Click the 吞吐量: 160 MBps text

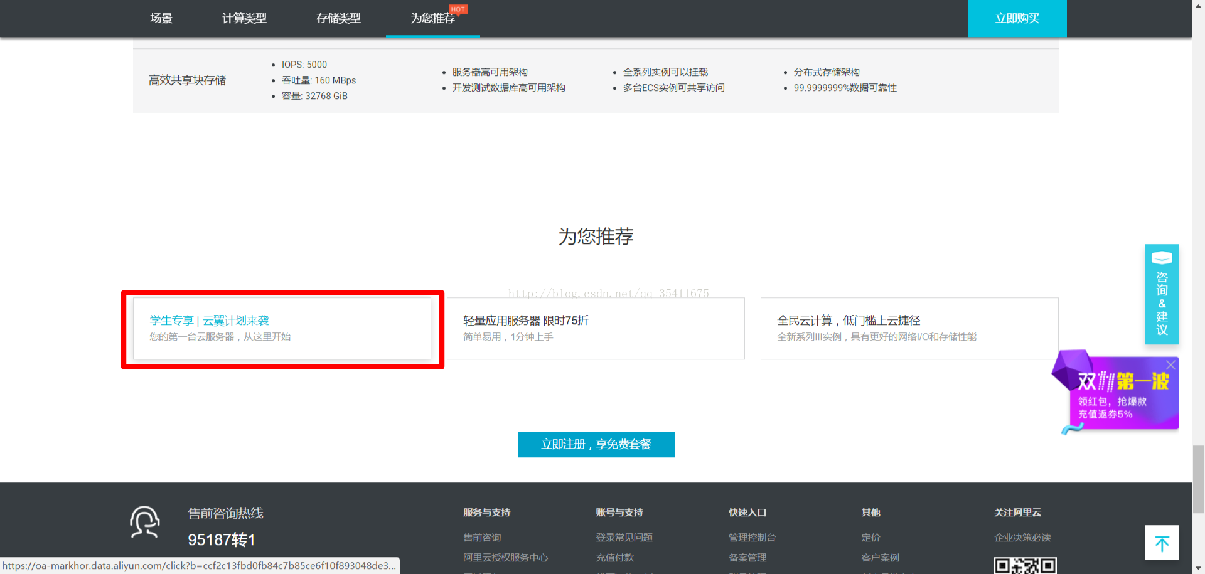[319, 80]
